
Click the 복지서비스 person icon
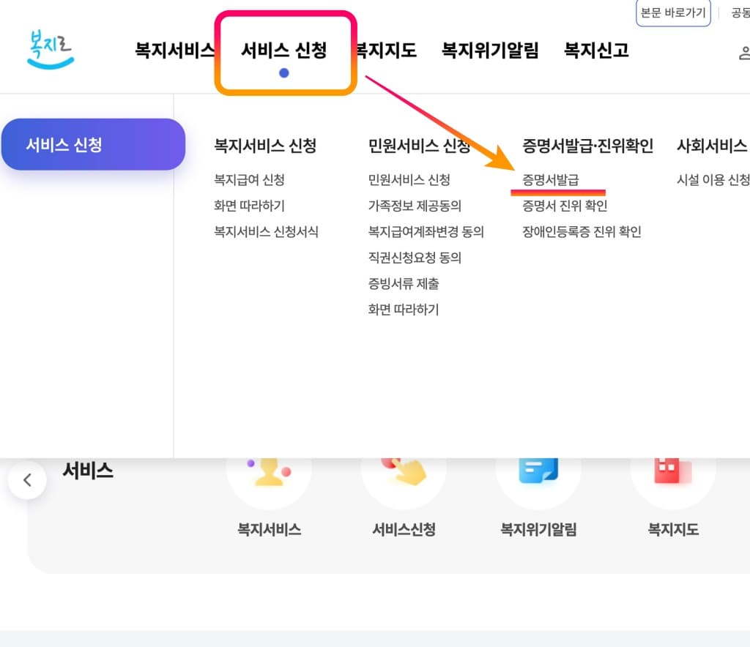269,471
